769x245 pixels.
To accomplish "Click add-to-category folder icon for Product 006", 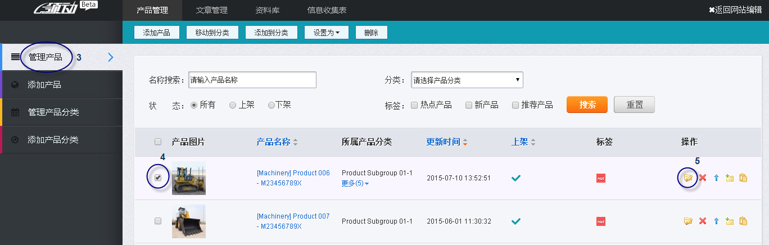I will coord(730,178).
